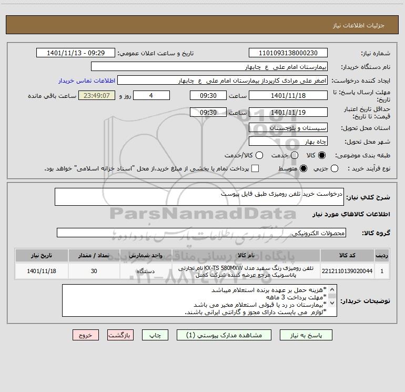Toggle the اسناد خزانه اسلامی payment checkbox

pos(255,168)
